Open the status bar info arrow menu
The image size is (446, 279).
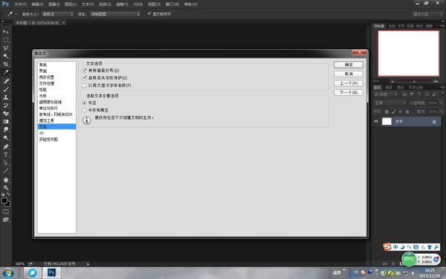point(88,264)
